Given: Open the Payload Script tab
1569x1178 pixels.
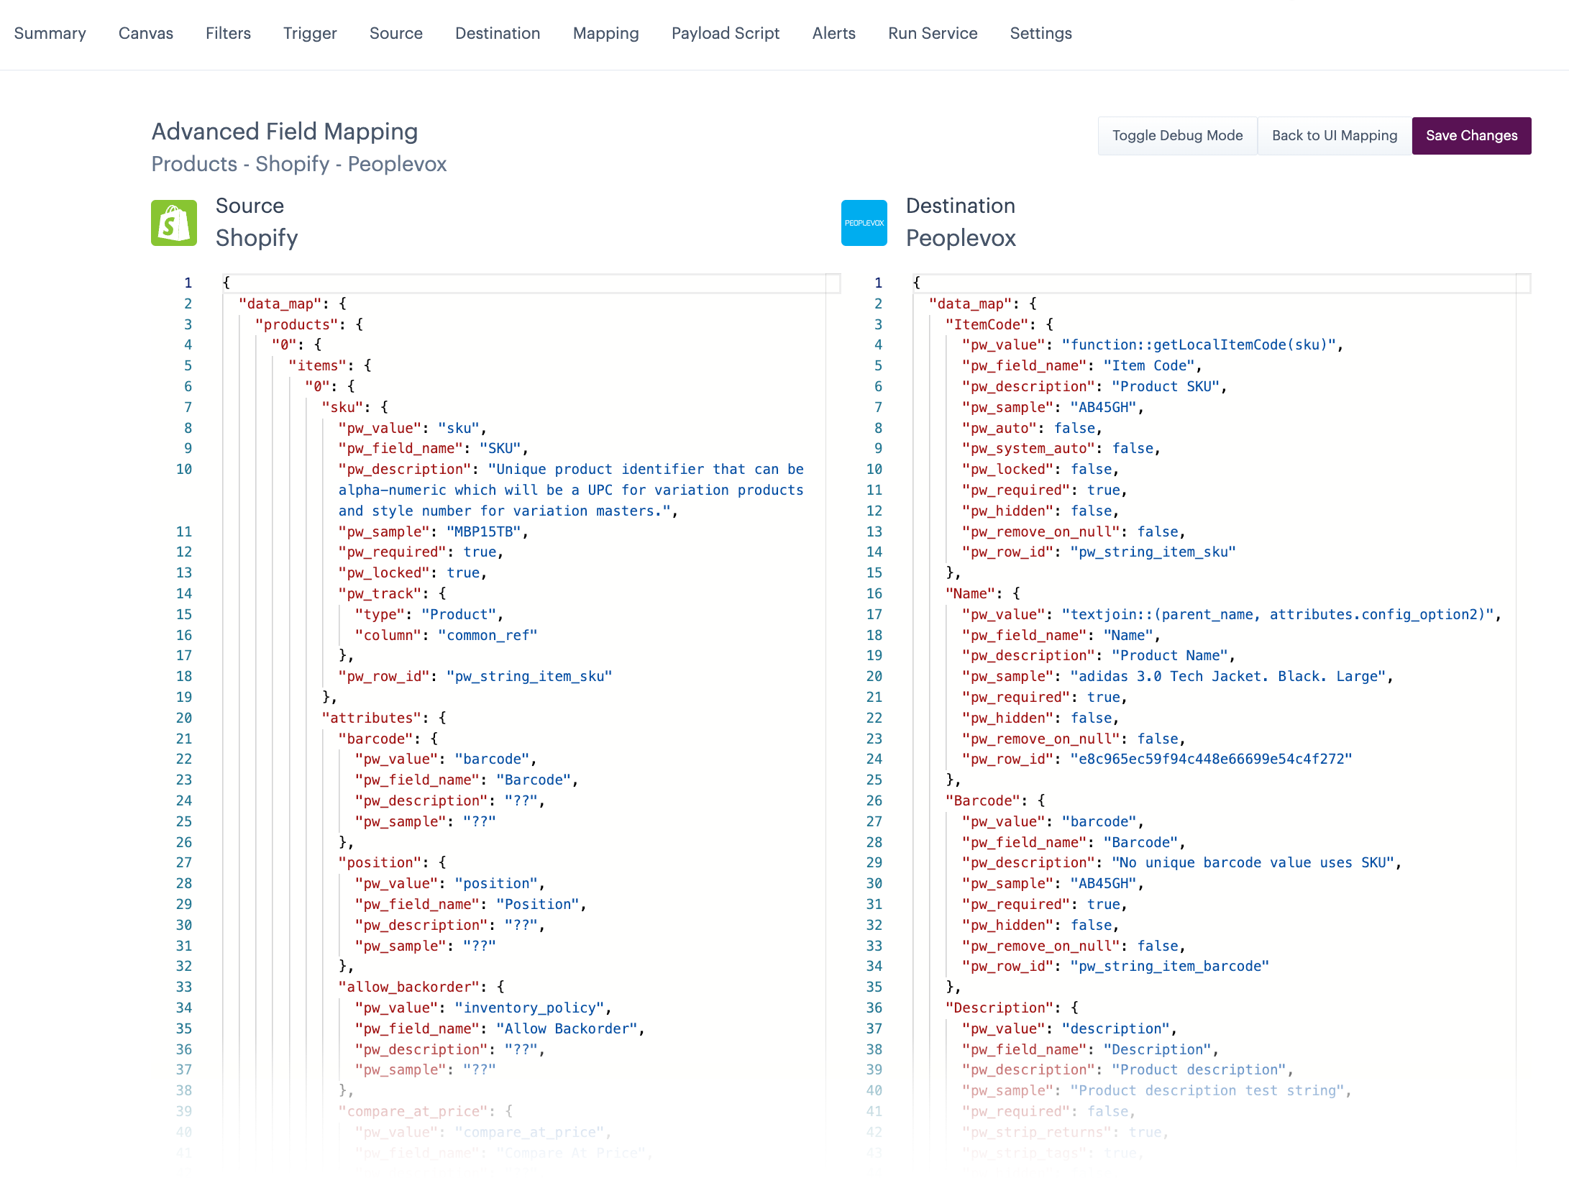Looking at the screenshot, I should pyautogui.click(x=725, y=33).
